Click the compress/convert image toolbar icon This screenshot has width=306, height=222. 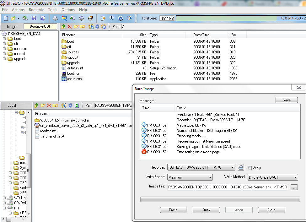pos(64,18)
